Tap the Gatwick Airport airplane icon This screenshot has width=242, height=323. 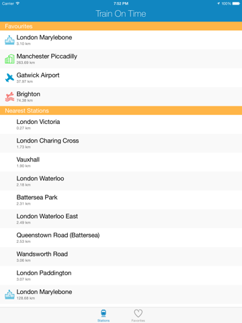9,77
